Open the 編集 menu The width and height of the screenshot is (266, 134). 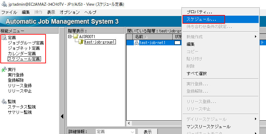(26, 12)
